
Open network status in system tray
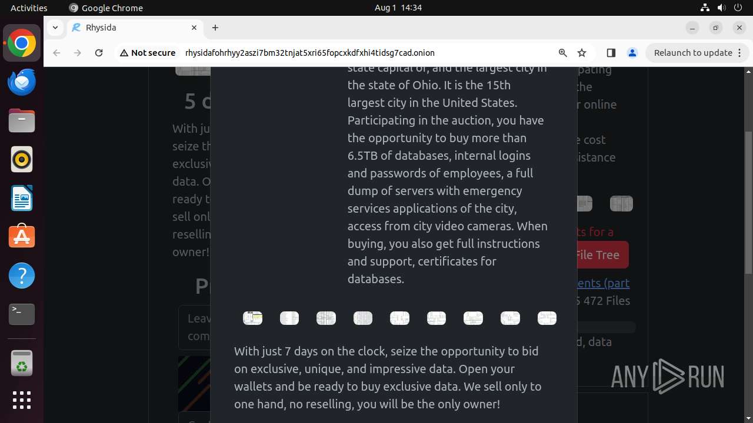[705, 8]
